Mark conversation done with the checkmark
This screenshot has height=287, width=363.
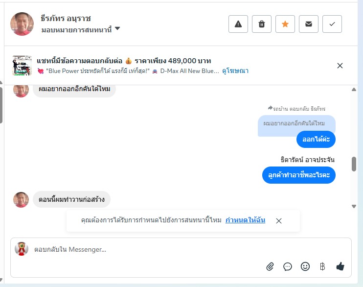pos(332,24)
